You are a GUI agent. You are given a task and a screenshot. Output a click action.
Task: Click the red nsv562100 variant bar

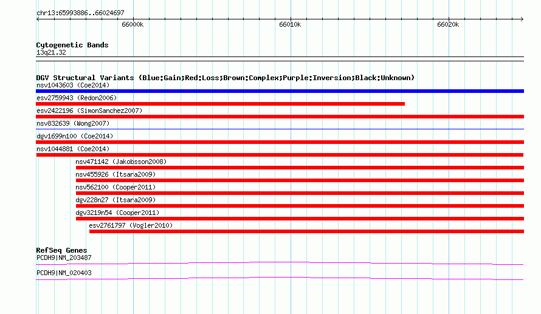pos(300,193)
